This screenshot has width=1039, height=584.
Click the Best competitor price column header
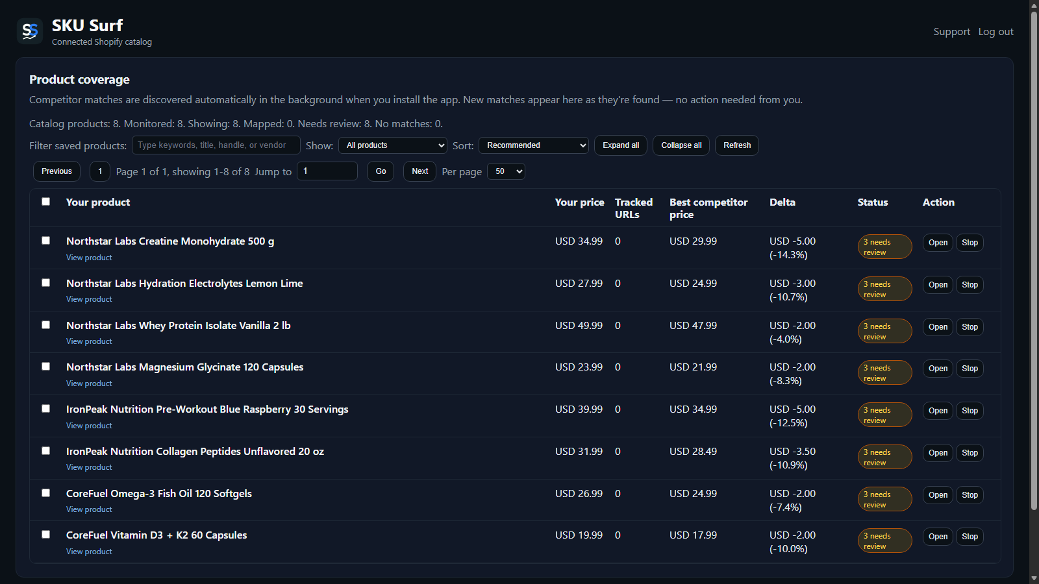tap(708, 208)
